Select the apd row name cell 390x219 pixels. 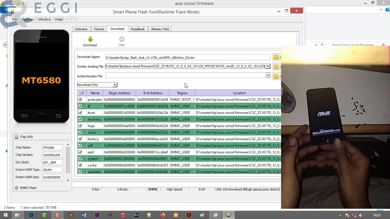[95, 152]
